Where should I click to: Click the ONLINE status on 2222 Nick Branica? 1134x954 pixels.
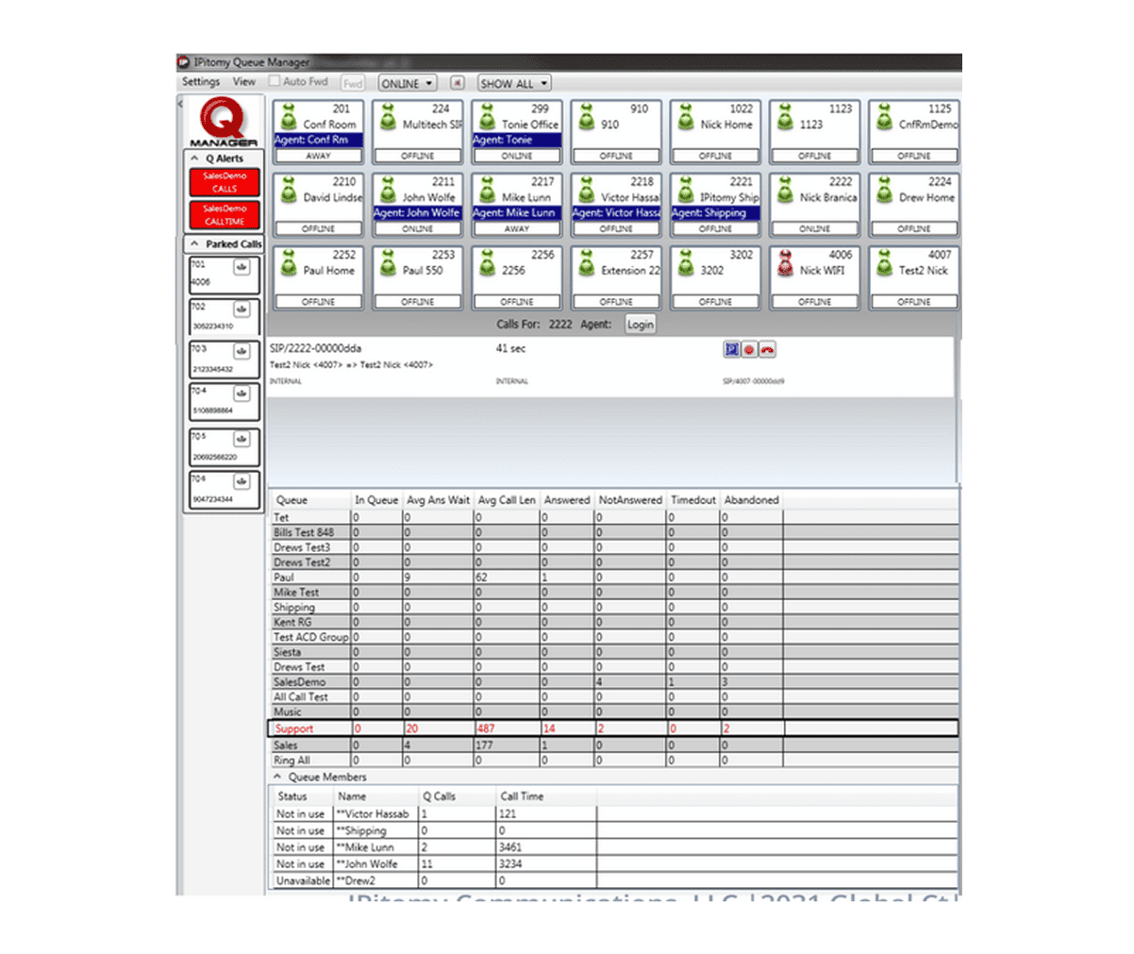815,228
